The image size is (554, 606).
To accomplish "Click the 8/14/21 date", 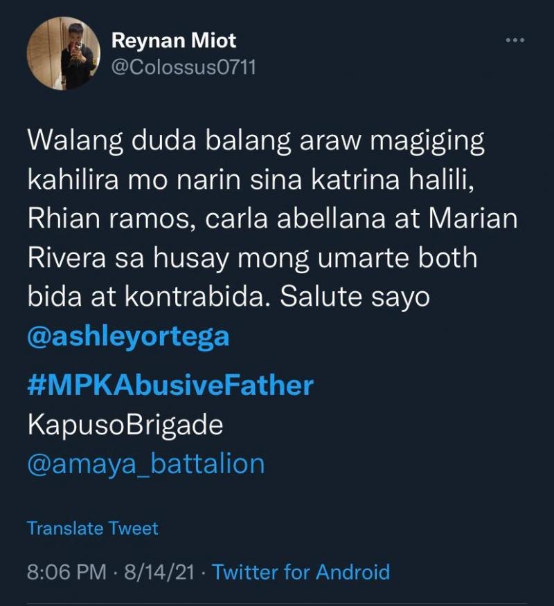I will pos(159,572).
